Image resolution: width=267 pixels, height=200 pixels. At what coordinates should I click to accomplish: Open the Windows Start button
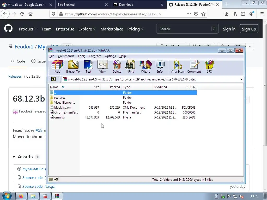coord(7,196)
